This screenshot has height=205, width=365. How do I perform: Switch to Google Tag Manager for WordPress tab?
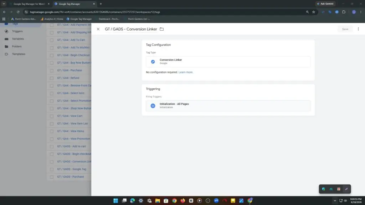click(29, 4)
